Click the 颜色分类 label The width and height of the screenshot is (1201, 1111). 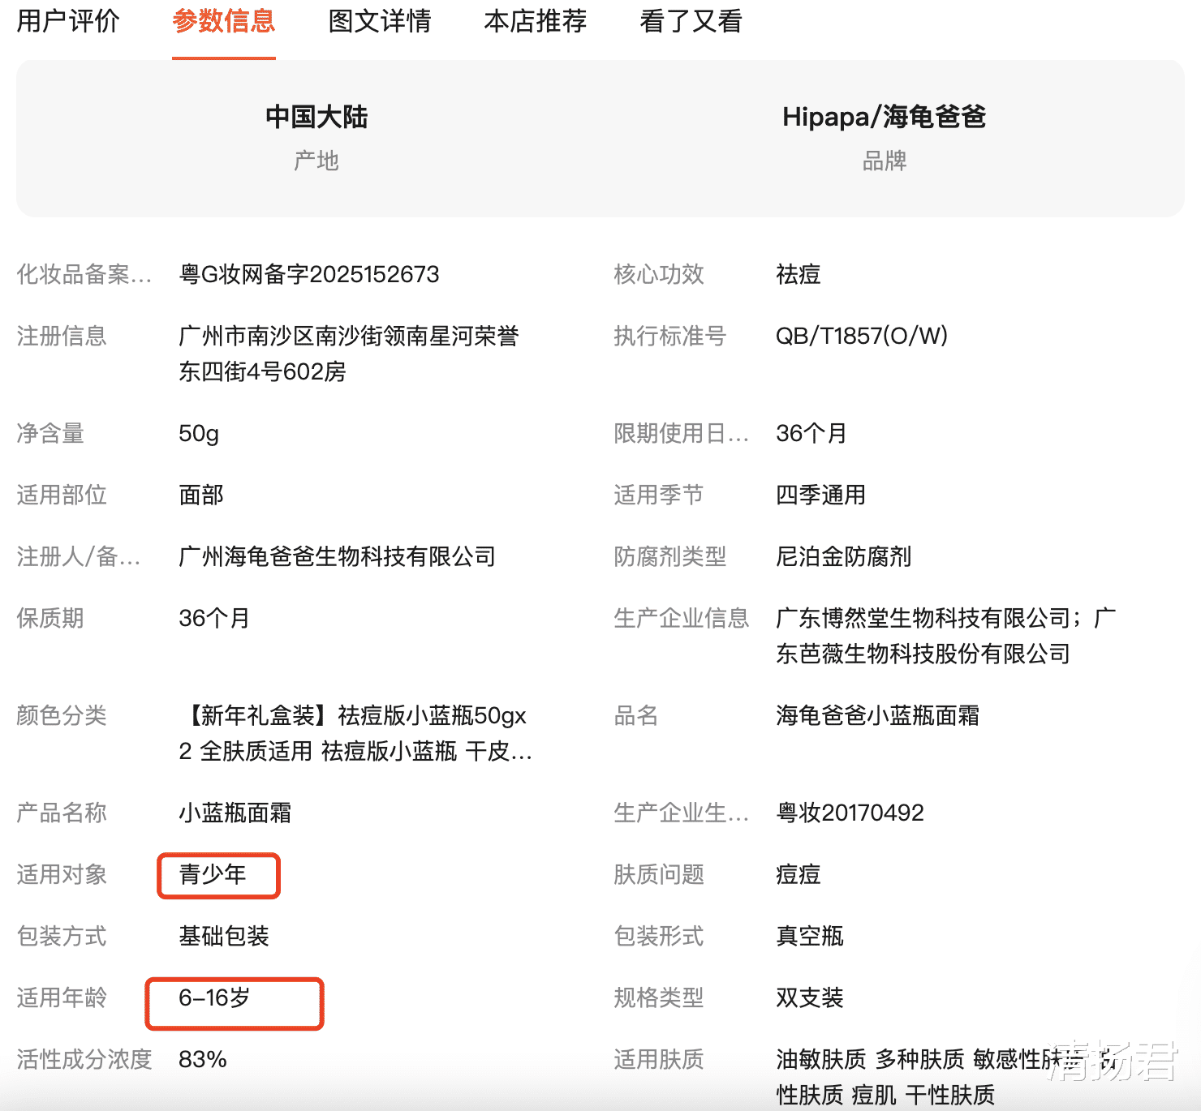point(62,715)
